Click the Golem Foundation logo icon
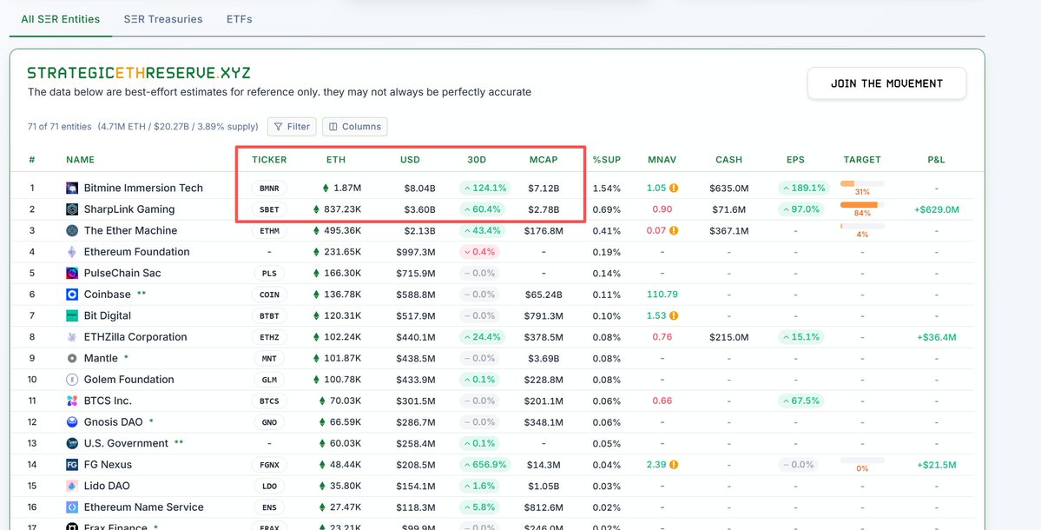 pos(72,379)
